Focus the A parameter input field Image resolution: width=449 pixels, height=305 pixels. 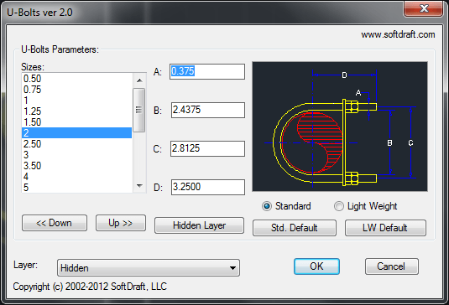pyautogui.click(x=207, y=71)
